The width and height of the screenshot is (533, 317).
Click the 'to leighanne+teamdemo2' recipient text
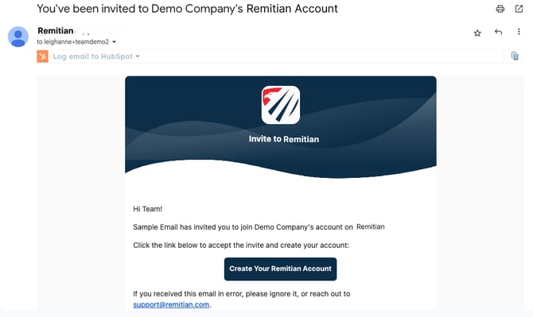point(72,42)
